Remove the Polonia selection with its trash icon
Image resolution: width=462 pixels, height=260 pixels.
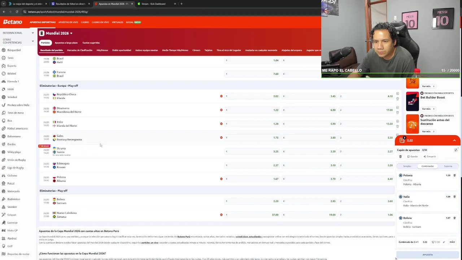click(454, 175)
